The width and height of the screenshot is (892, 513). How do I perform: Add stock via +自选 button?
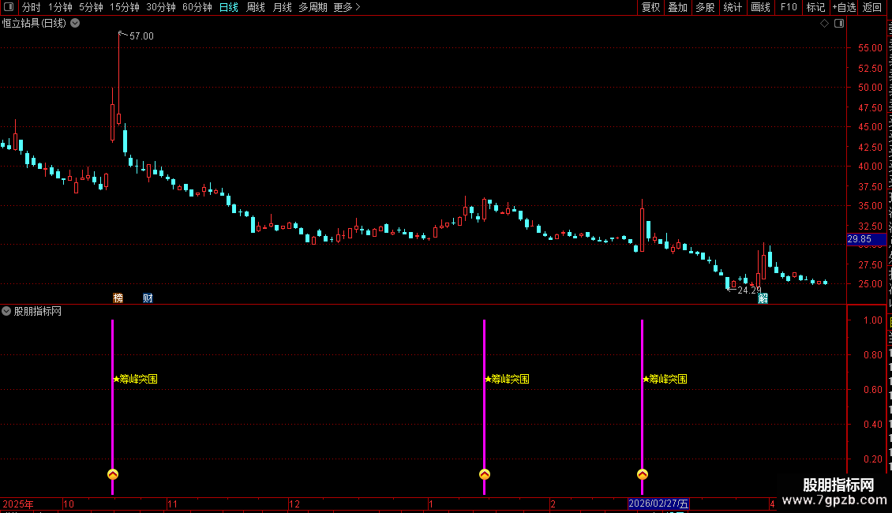pos(844,7)
